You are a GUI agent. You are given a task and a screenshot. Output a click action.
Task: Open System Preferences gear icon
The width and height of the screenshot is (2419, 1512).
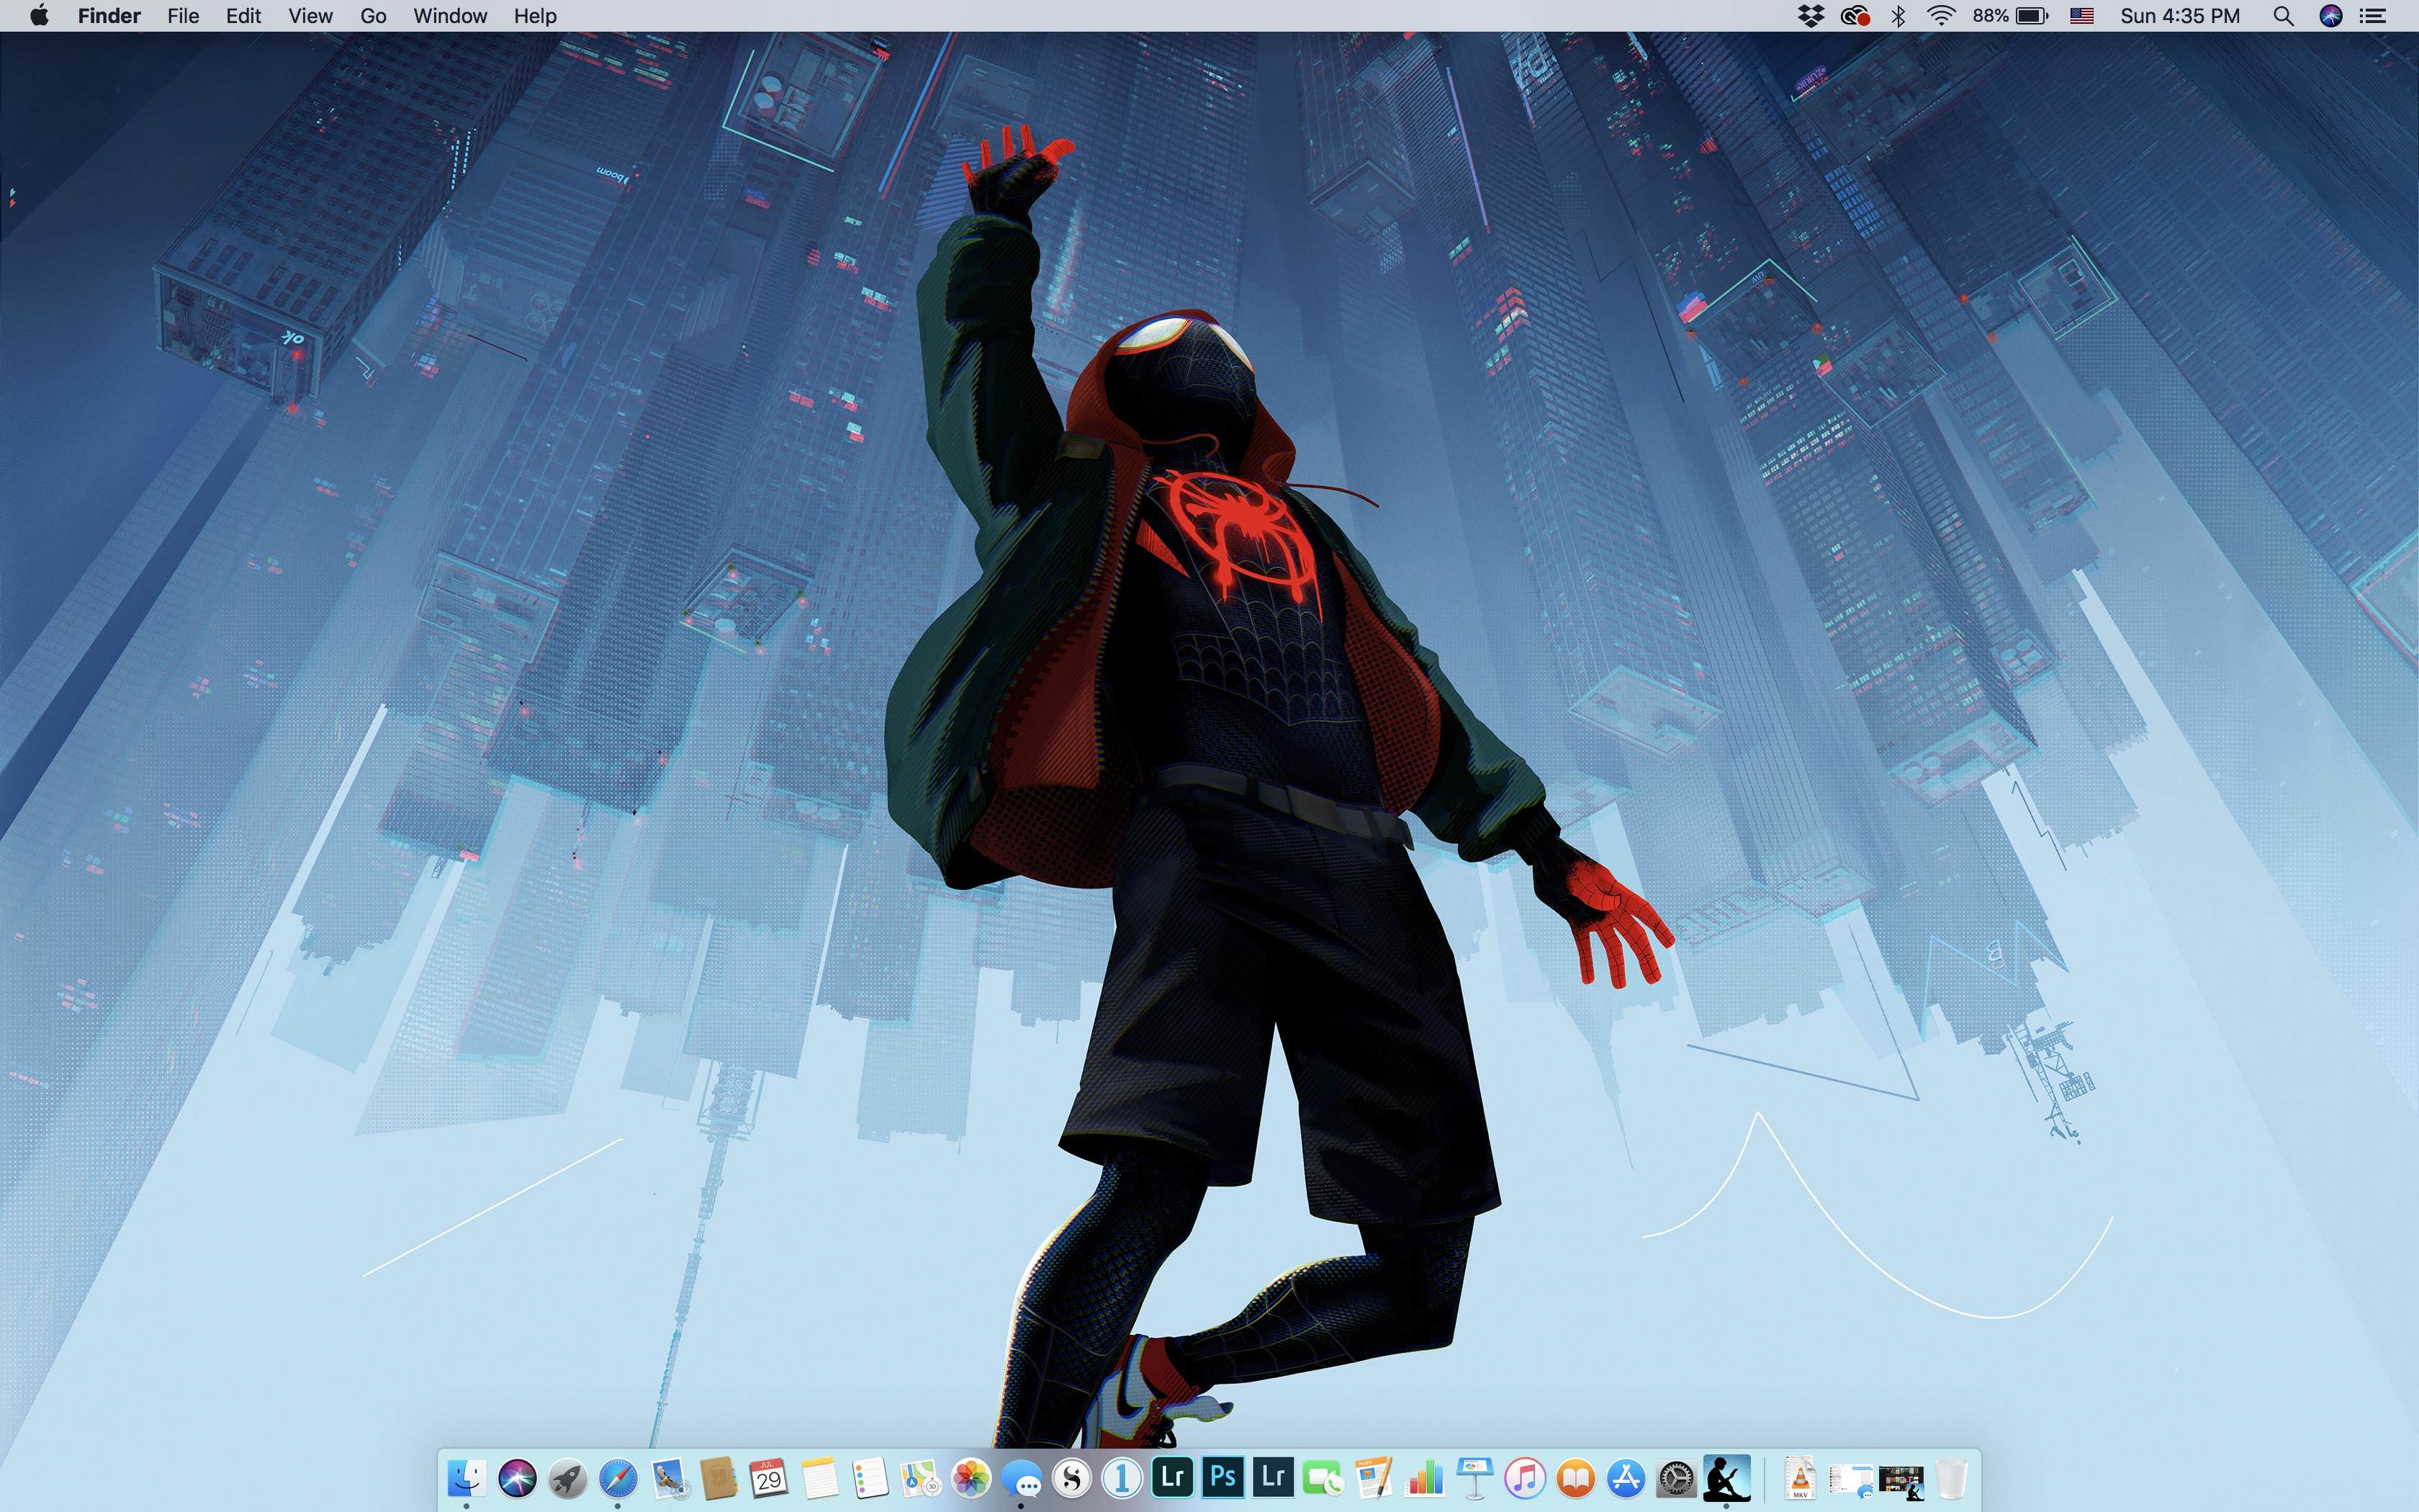coord(1676,1478)
